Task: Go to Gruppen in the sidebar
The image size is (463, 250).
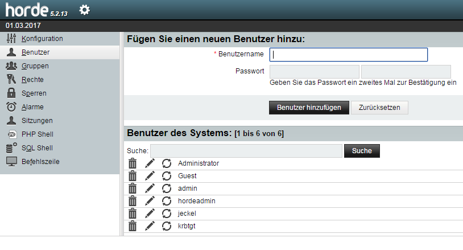Action: coord(35,66)
